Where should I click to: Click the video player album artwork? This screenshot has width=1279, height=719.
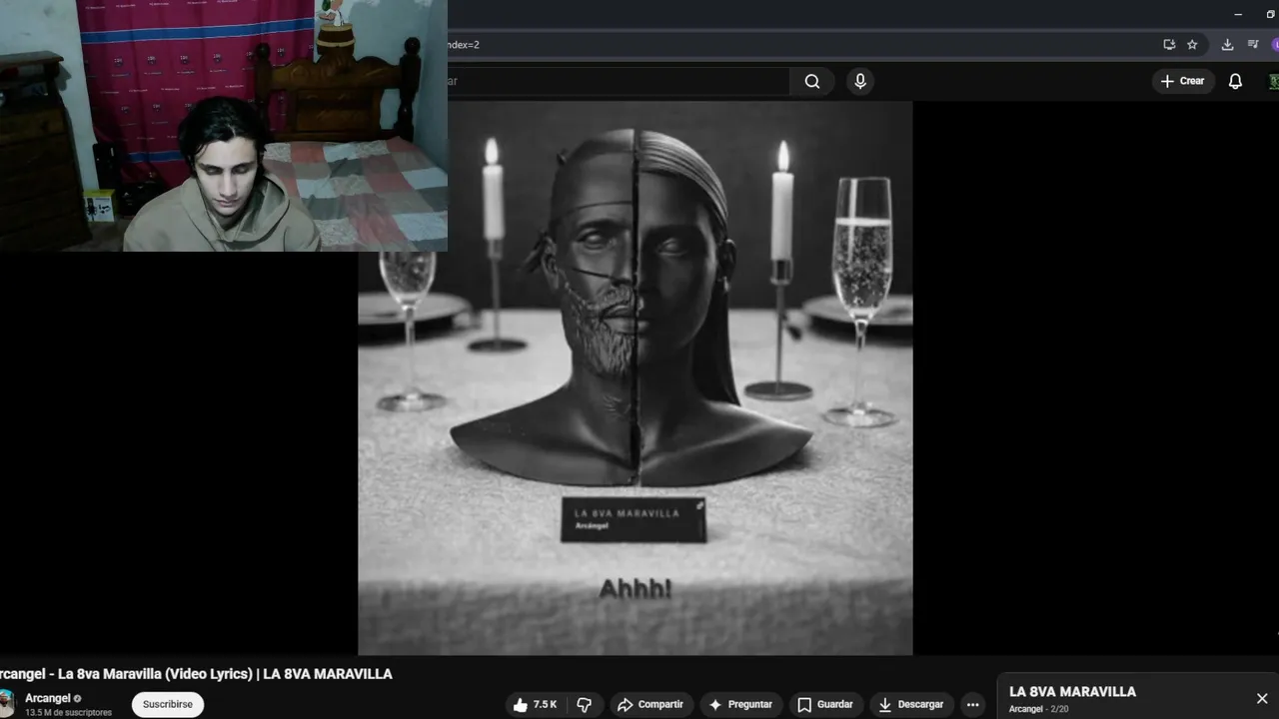coord(635,377)
